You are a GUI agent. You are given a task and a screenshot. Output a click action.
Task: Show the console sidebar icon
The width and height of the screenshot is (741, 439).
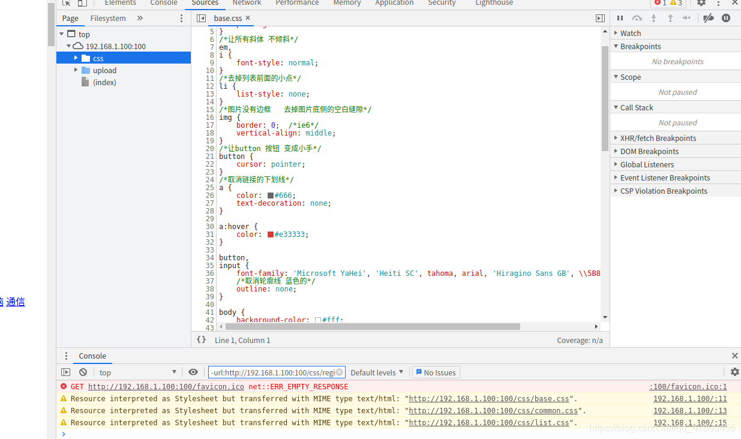click(66, 372)
